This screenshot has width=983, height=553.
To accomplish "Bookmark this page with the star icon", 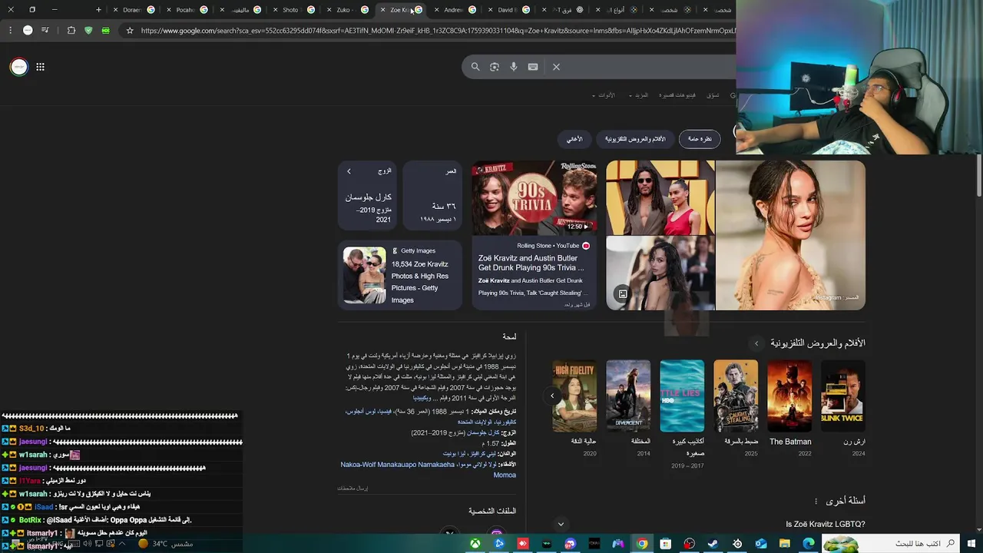I will click(x=130, y=31).
